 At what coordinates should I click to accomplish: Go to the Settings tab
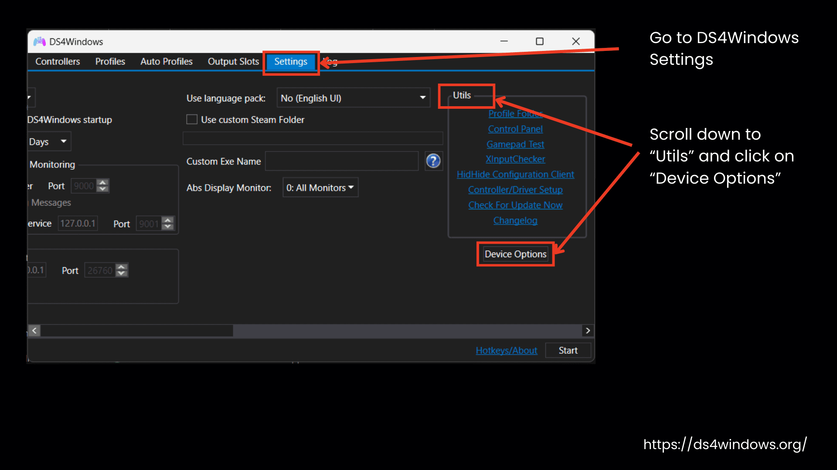coord(291,61)
